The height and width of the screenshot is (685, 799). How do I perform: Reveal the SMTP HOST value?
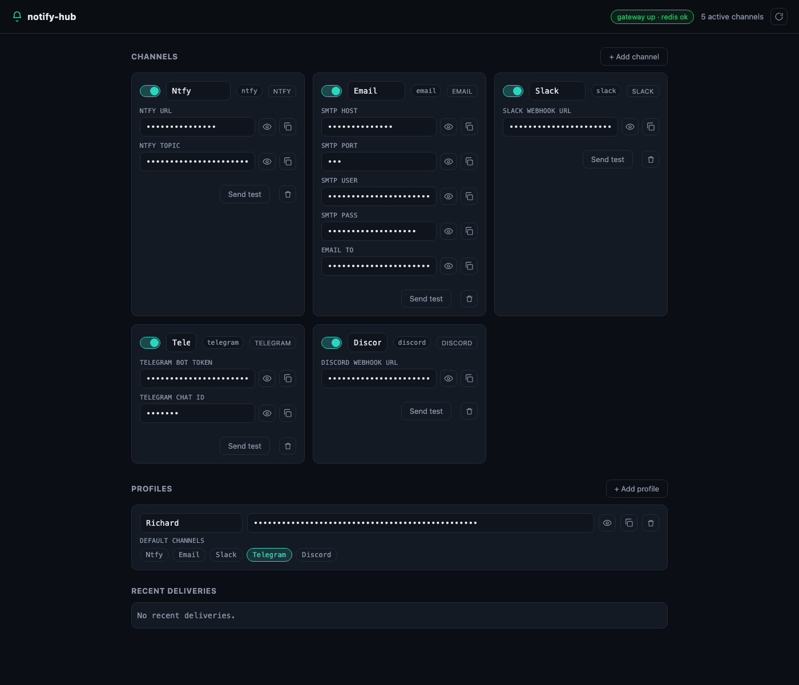tap(449, 127)
